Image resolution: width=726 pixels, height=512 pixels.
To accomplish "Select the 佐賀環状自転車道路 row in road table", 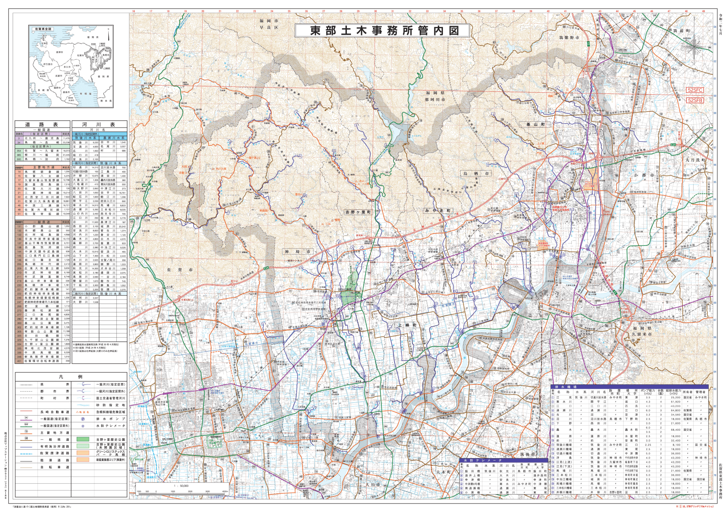I will [x=43, y=361].
